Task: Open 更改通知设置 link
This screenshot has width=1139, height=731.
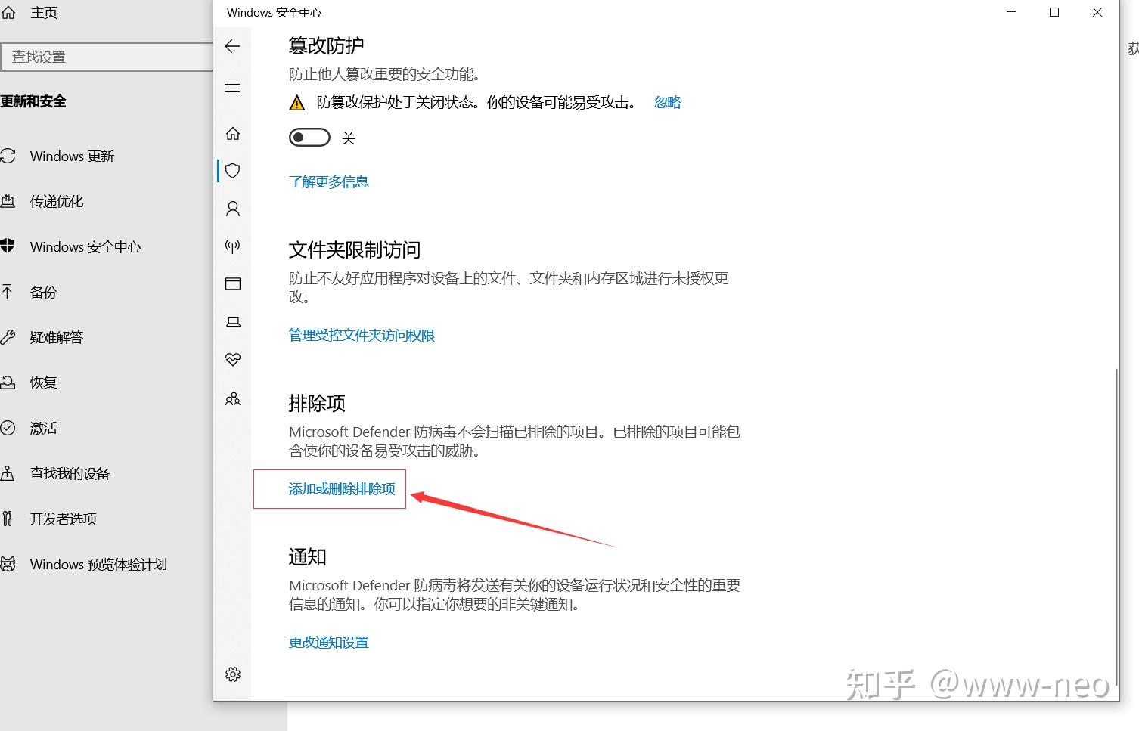Action: [328, 643]
